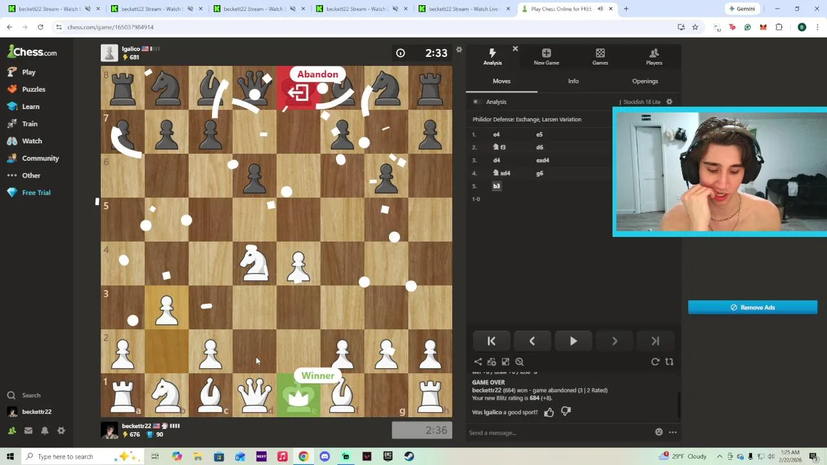
Task: Reload the page in Chrome
Action: 40,27
